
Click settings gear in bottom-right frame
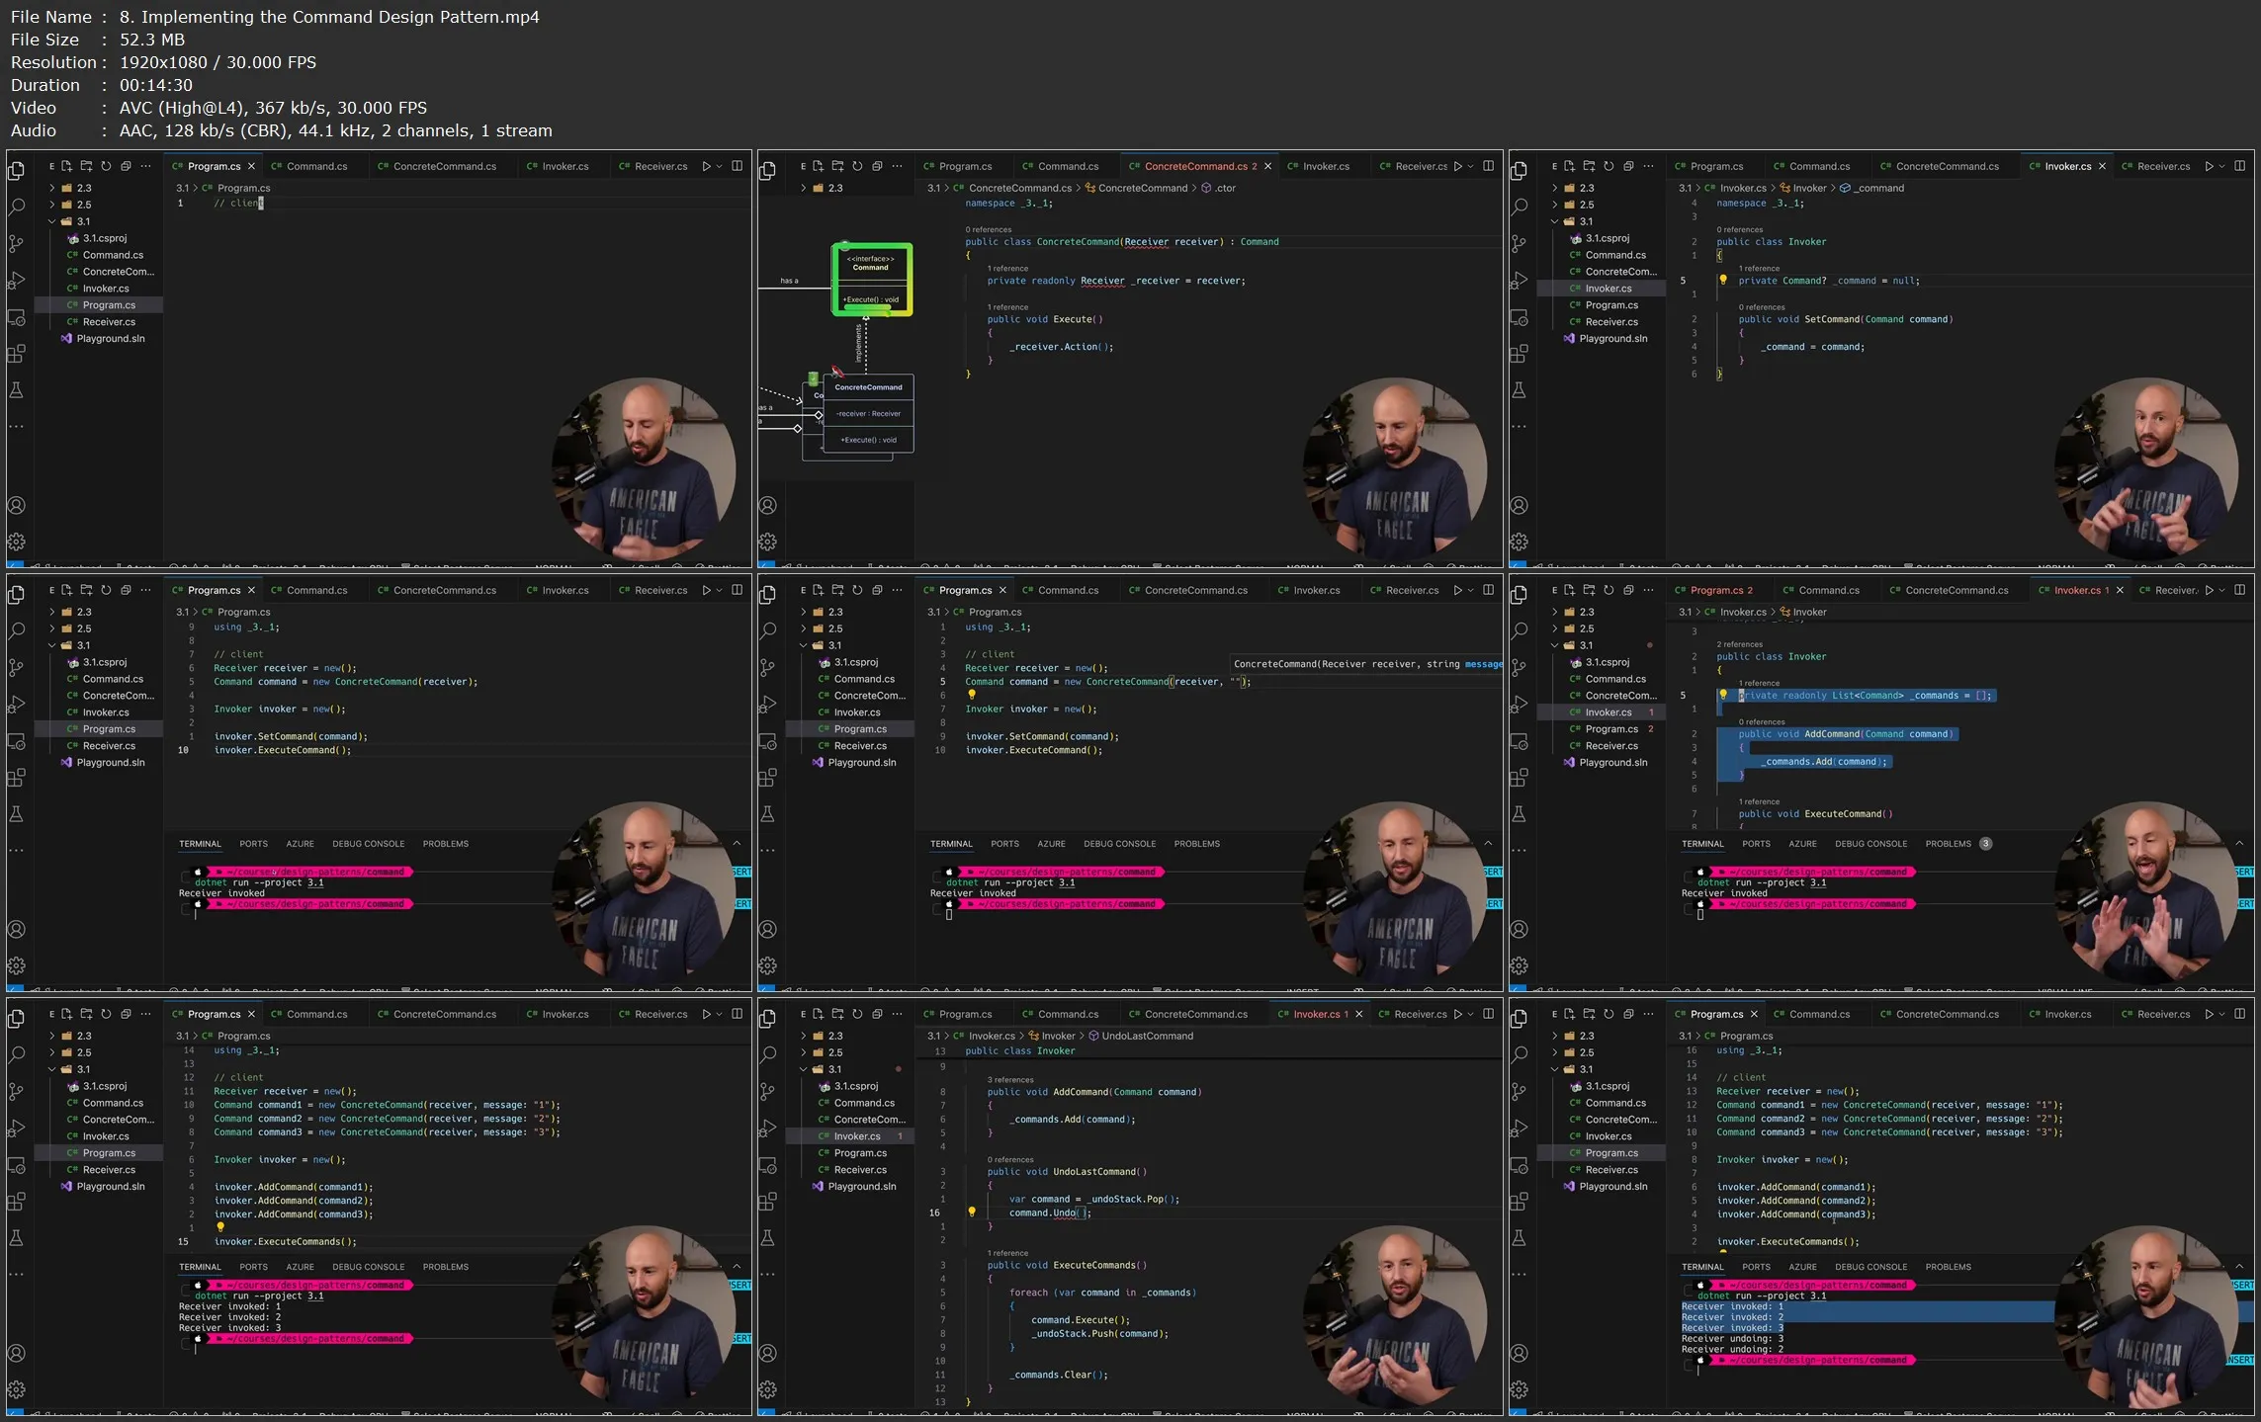point(1519,1389)
